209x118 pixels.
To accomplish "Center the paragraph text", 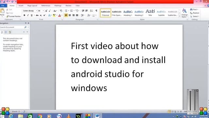I will 70,15.
